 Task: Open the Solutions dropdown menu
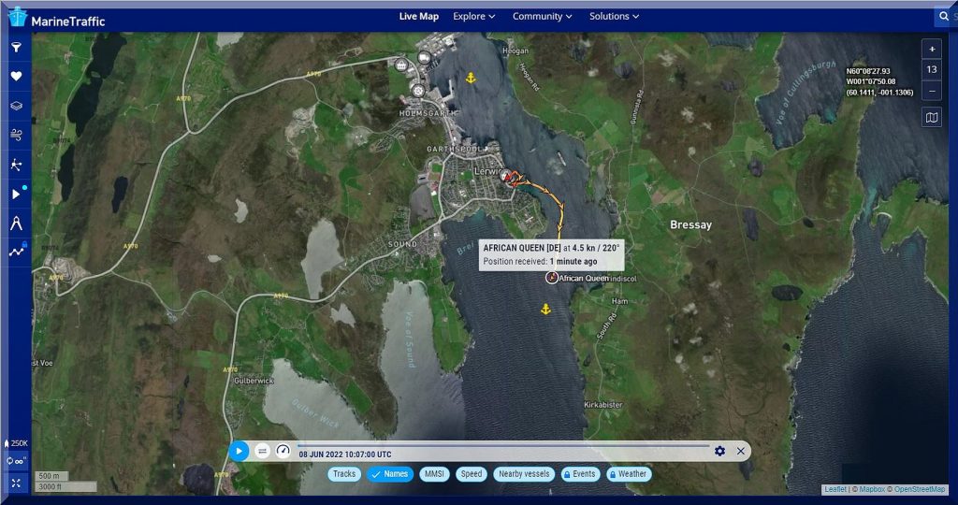(614, 17)
